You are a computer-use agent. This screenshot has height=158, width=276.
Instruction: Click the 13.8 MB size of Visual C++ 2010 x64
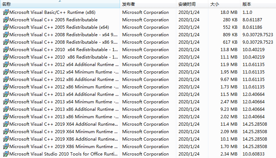tap(229, 50)
